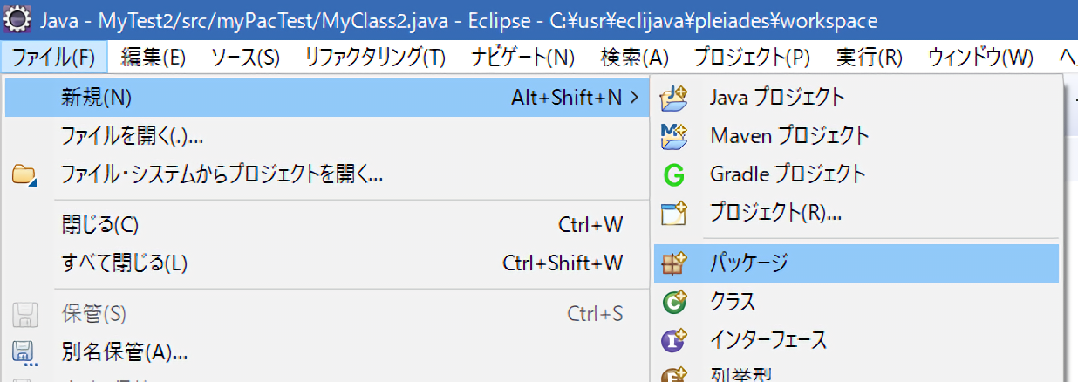Click the open projects folder icon
The image size is (1078, 382).
coord(24,174)
